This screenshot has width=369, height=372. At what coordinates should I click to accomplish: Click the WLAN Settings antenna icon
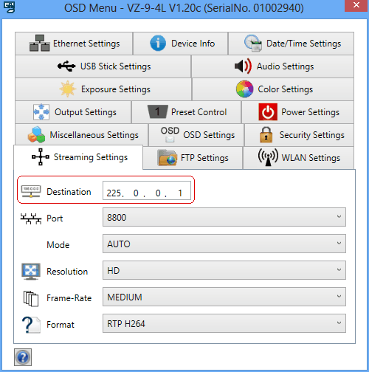pos(268,157)
